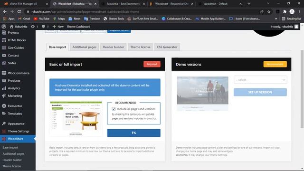Open Size Guides sidebar icon
The width and height of the screenshot is (304, 171).
tap(4, 47)
